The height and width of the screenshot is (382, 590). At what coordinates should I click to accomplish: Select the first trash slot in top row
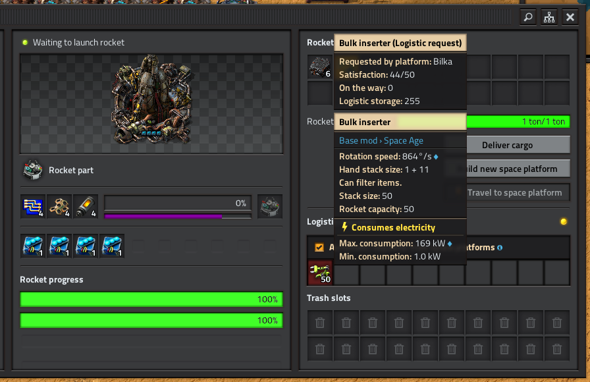click(320, 323)
